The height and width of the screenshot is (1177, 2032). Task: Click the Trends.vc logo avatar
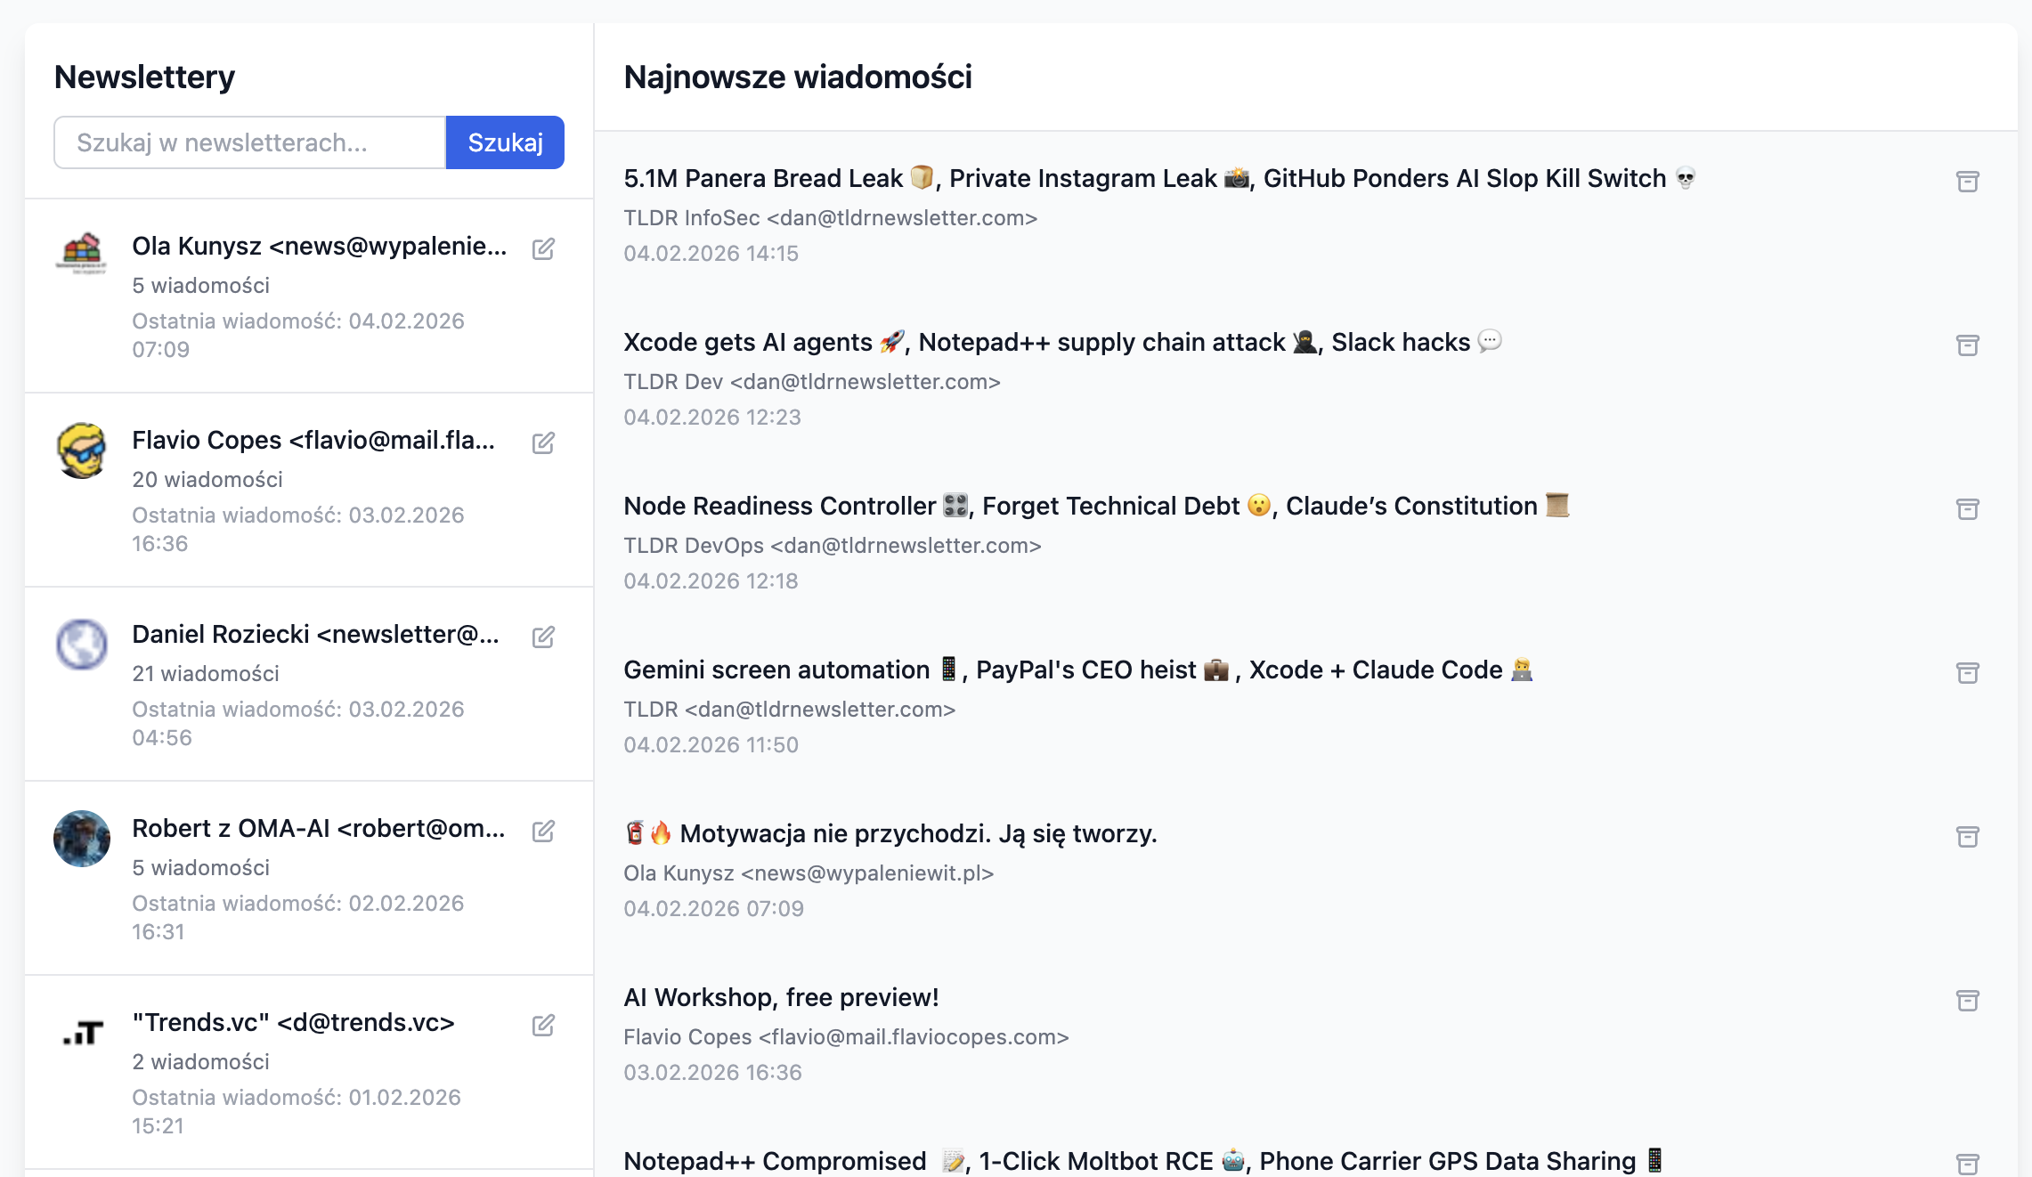[x=82, y=1033]
